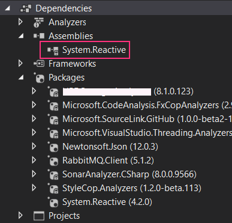Image resolution: width=232 pixels, height=223 pixels.
Task: Select System.Reactive under Assemblies
Action: 94,50
